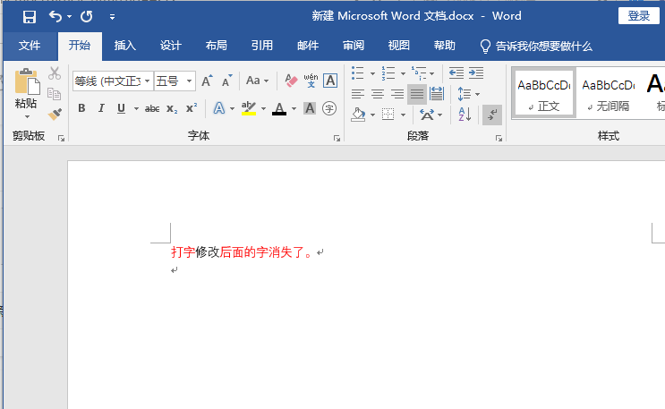This screenshot has width=665, height=409.
Task: Click the Enclosed Character 字 icon
Action: point(329,108)
